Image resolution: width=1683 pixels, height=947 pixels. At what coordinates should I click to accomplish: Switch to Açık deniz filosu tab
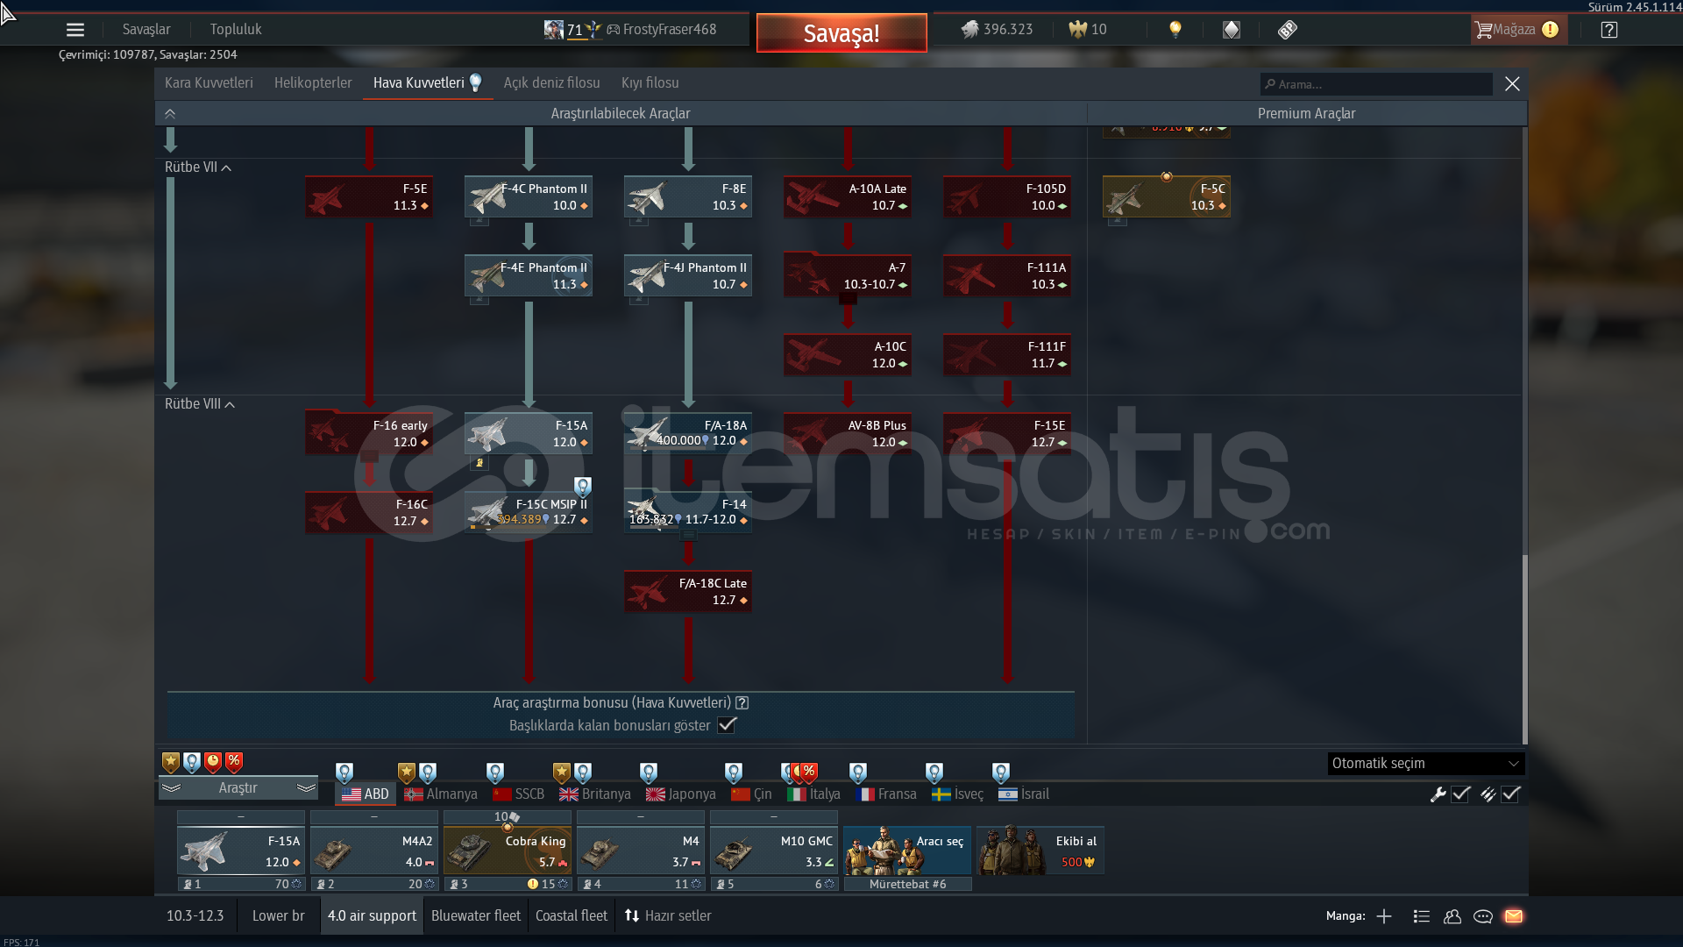tap(551, 82)
